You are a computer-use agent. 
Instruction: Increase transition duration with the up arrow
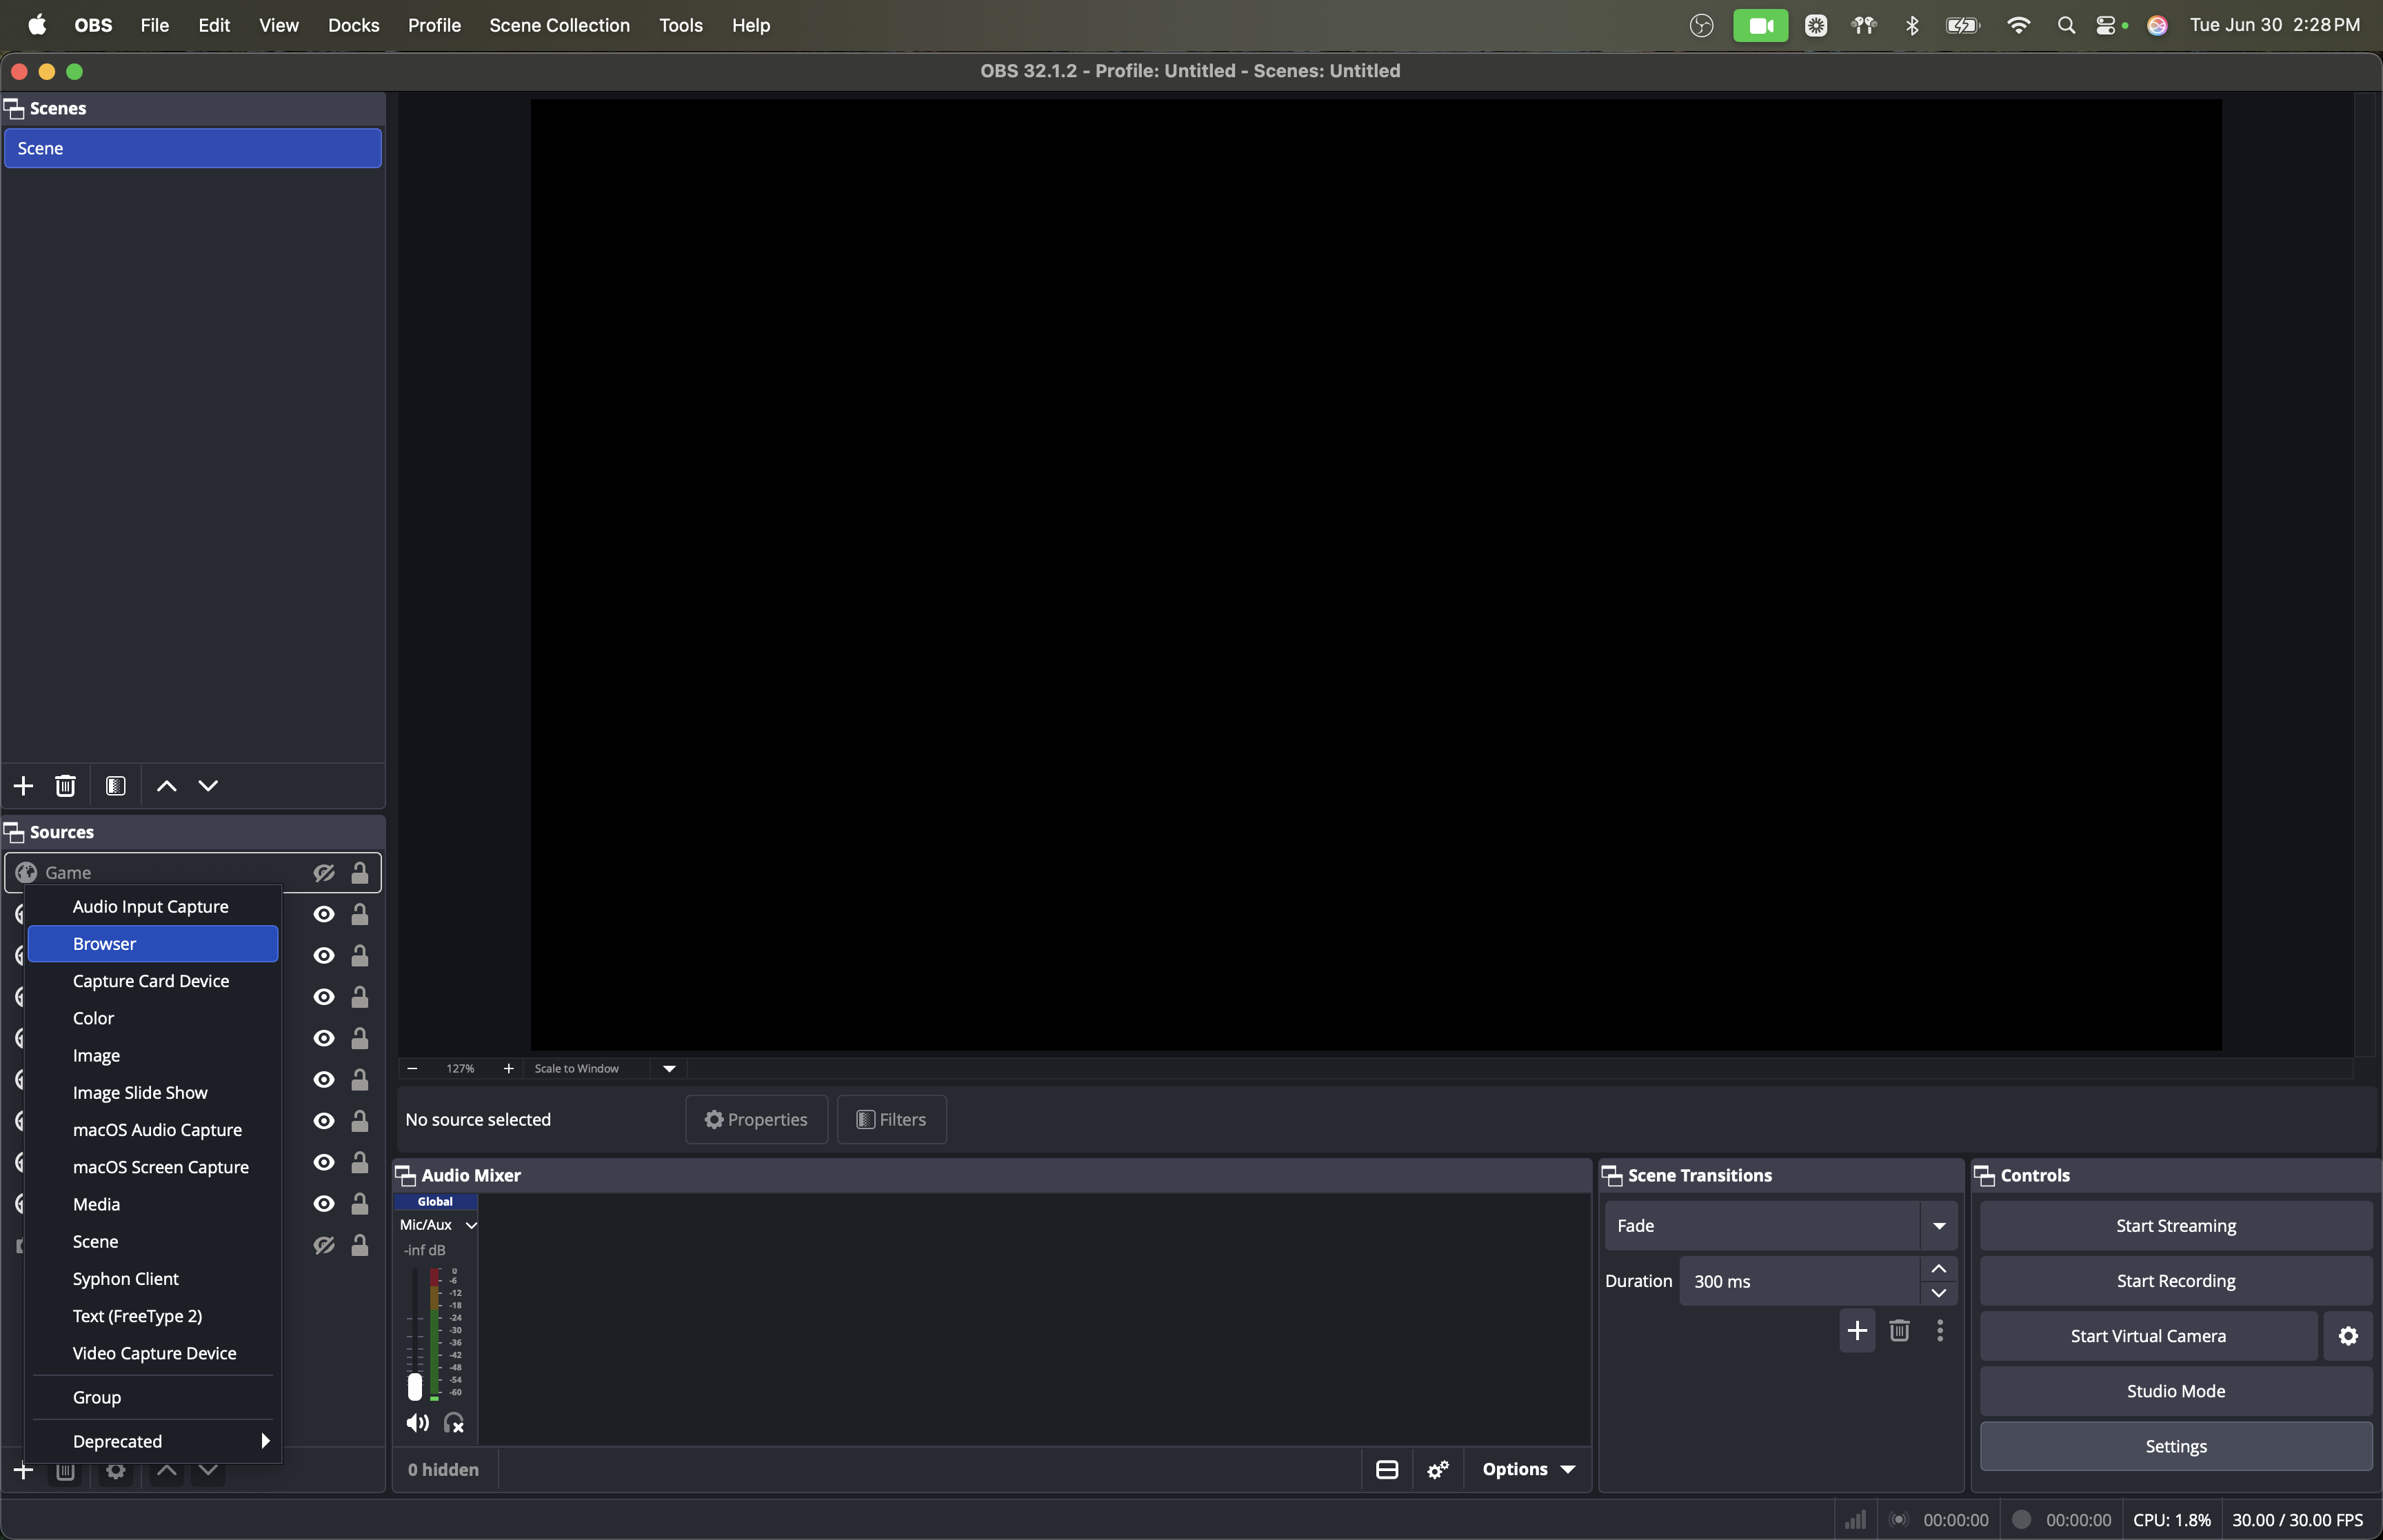coord(1939,1269)
